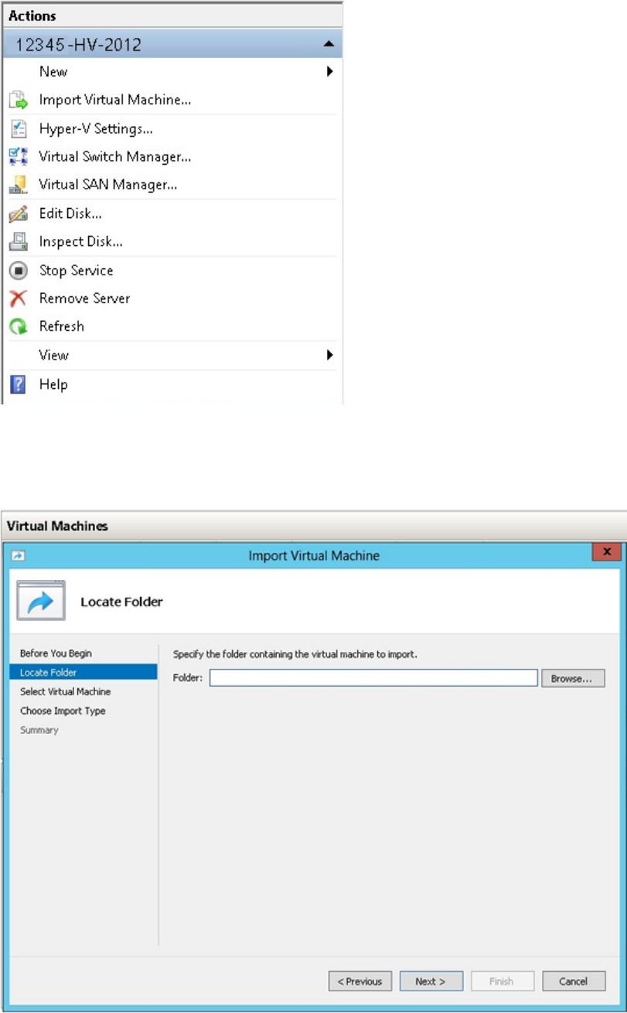The image size is (627, 1013).
Task: Select Stop Service action
Action: tap(77, 271)
